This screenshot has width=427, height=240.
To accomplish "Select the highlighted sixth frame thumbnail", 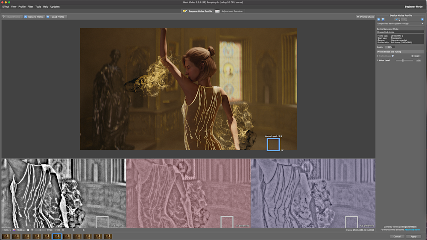I will click(x=57, y=236).
